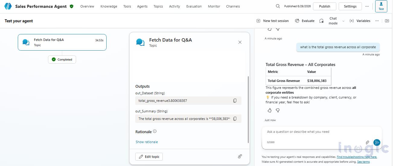Click the Publish button
The height and width of the screenshot is (166, 393).
[x=324, y=6]
